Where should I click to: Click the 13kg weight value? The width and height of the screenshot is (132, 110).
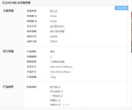(53, 77)
